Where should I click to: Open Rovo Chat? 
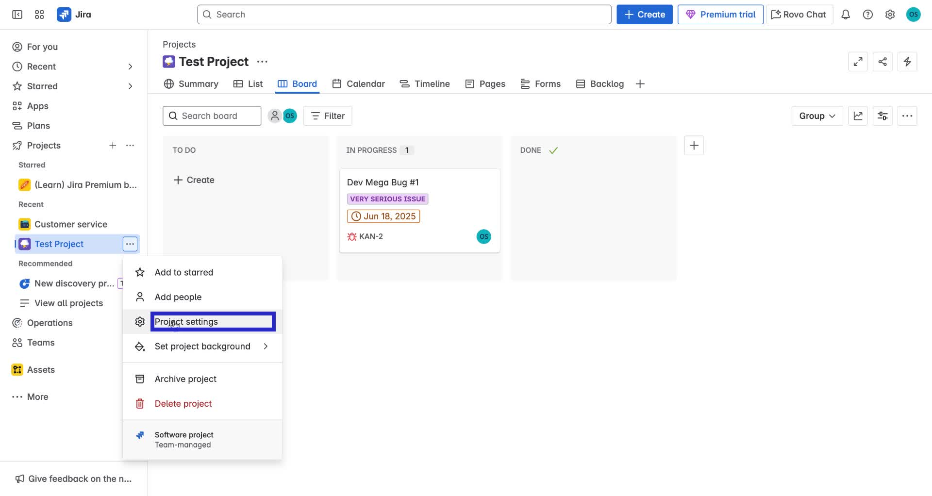click(799, 14)
